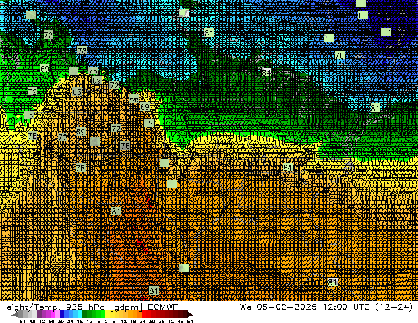Viewport: 418px width, 323px height.
Task: Click the "-54" minimum legend value
Action: 8,320
